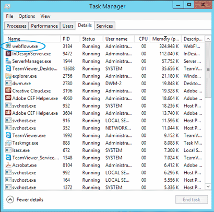Sort by the Description column header
The image size is (214, 212).
point(193,39)
